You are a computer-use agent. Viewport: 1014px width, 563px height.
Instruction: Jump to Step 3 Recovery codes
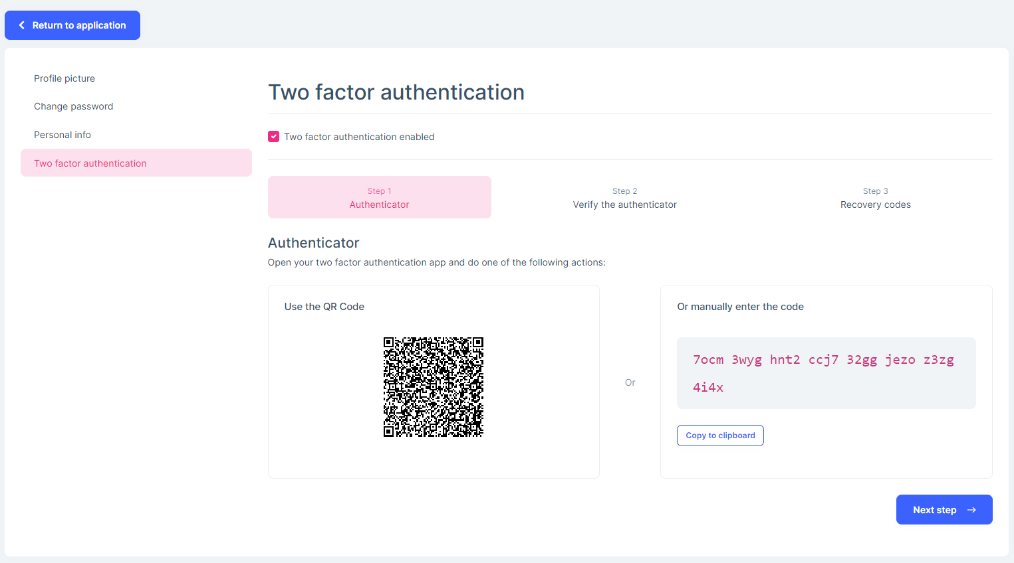[x=875, y=197]
